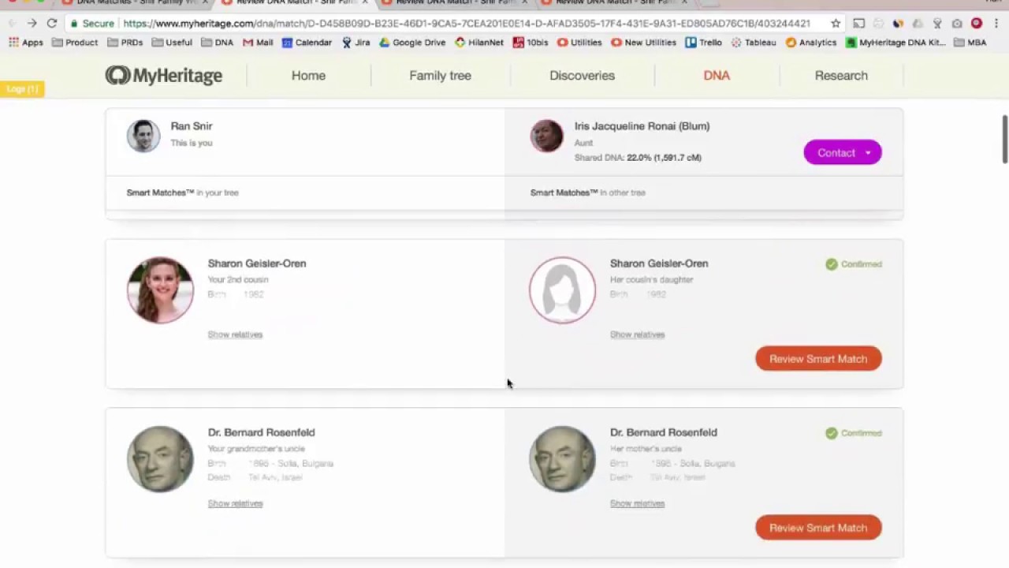Click the Sharon Geisler-Oren name in your tree
1009x568 pixels.
257,263
